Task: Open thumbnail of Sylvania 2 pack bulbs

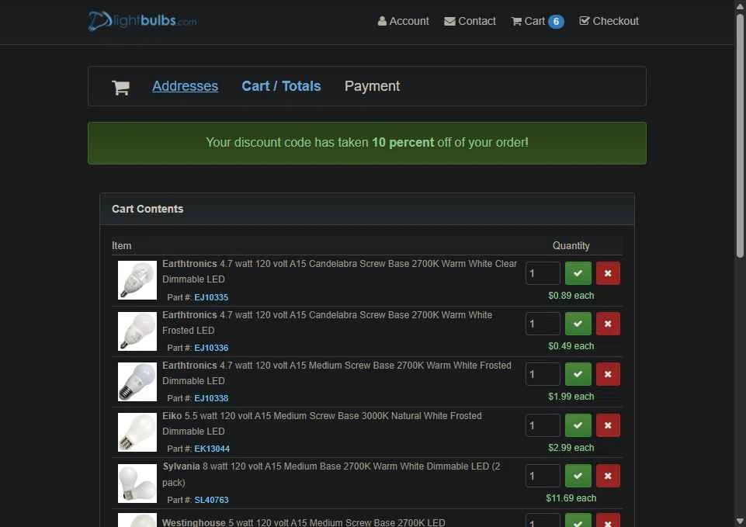Action: [x=137, y=484]
